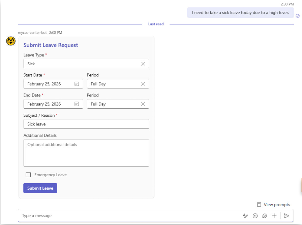The width and height of the screenshot is (302, 225).
Task: Open the text formatting icon in compose bar
Action: pyautogui.click(x=245, y=216)
